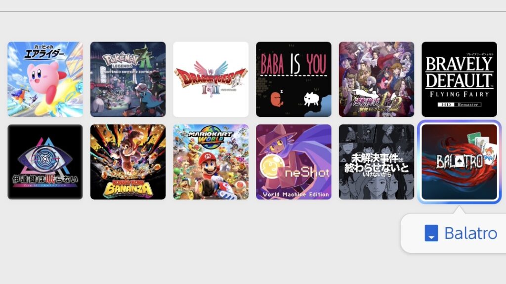Click the white Baba creature on the tile

tap(311, 99)
